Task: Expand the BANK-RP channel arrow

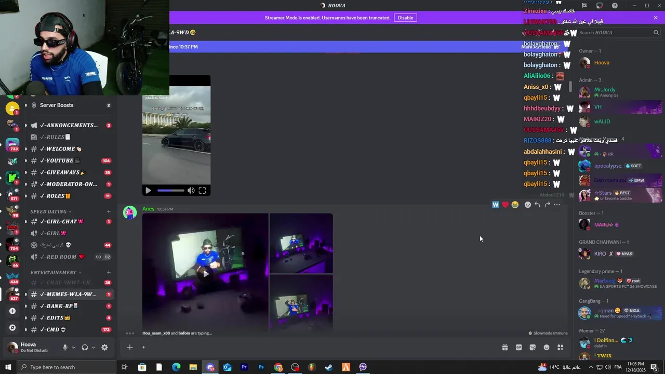Action: click(25, 306)
